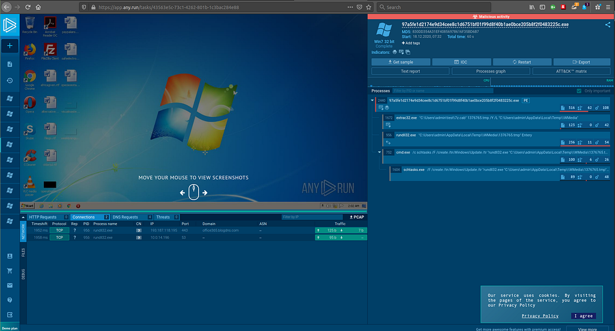Screen dimensions: 615x331
Task: Restart the task
Action: coord(522,62)
